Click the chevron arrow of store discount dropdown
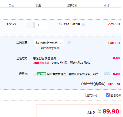 pos(61,43)
